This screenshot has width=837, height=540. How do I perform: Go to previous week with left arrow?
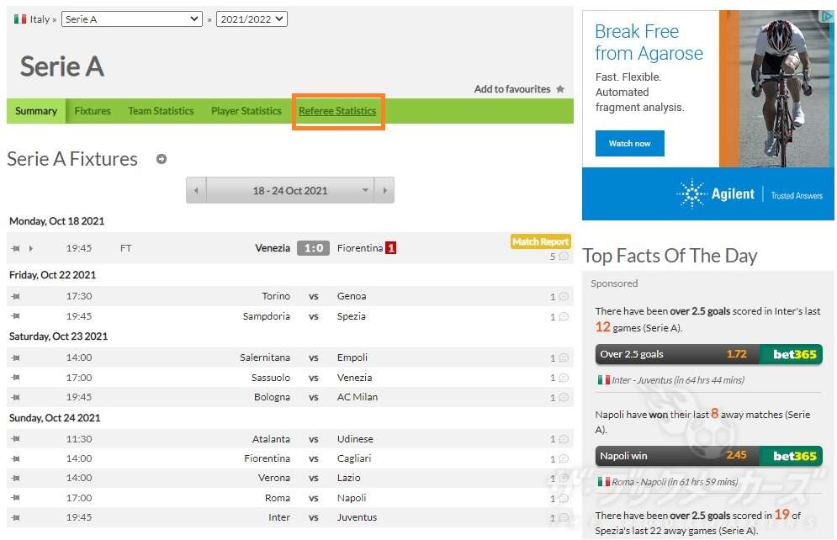[x=196, y=190]
